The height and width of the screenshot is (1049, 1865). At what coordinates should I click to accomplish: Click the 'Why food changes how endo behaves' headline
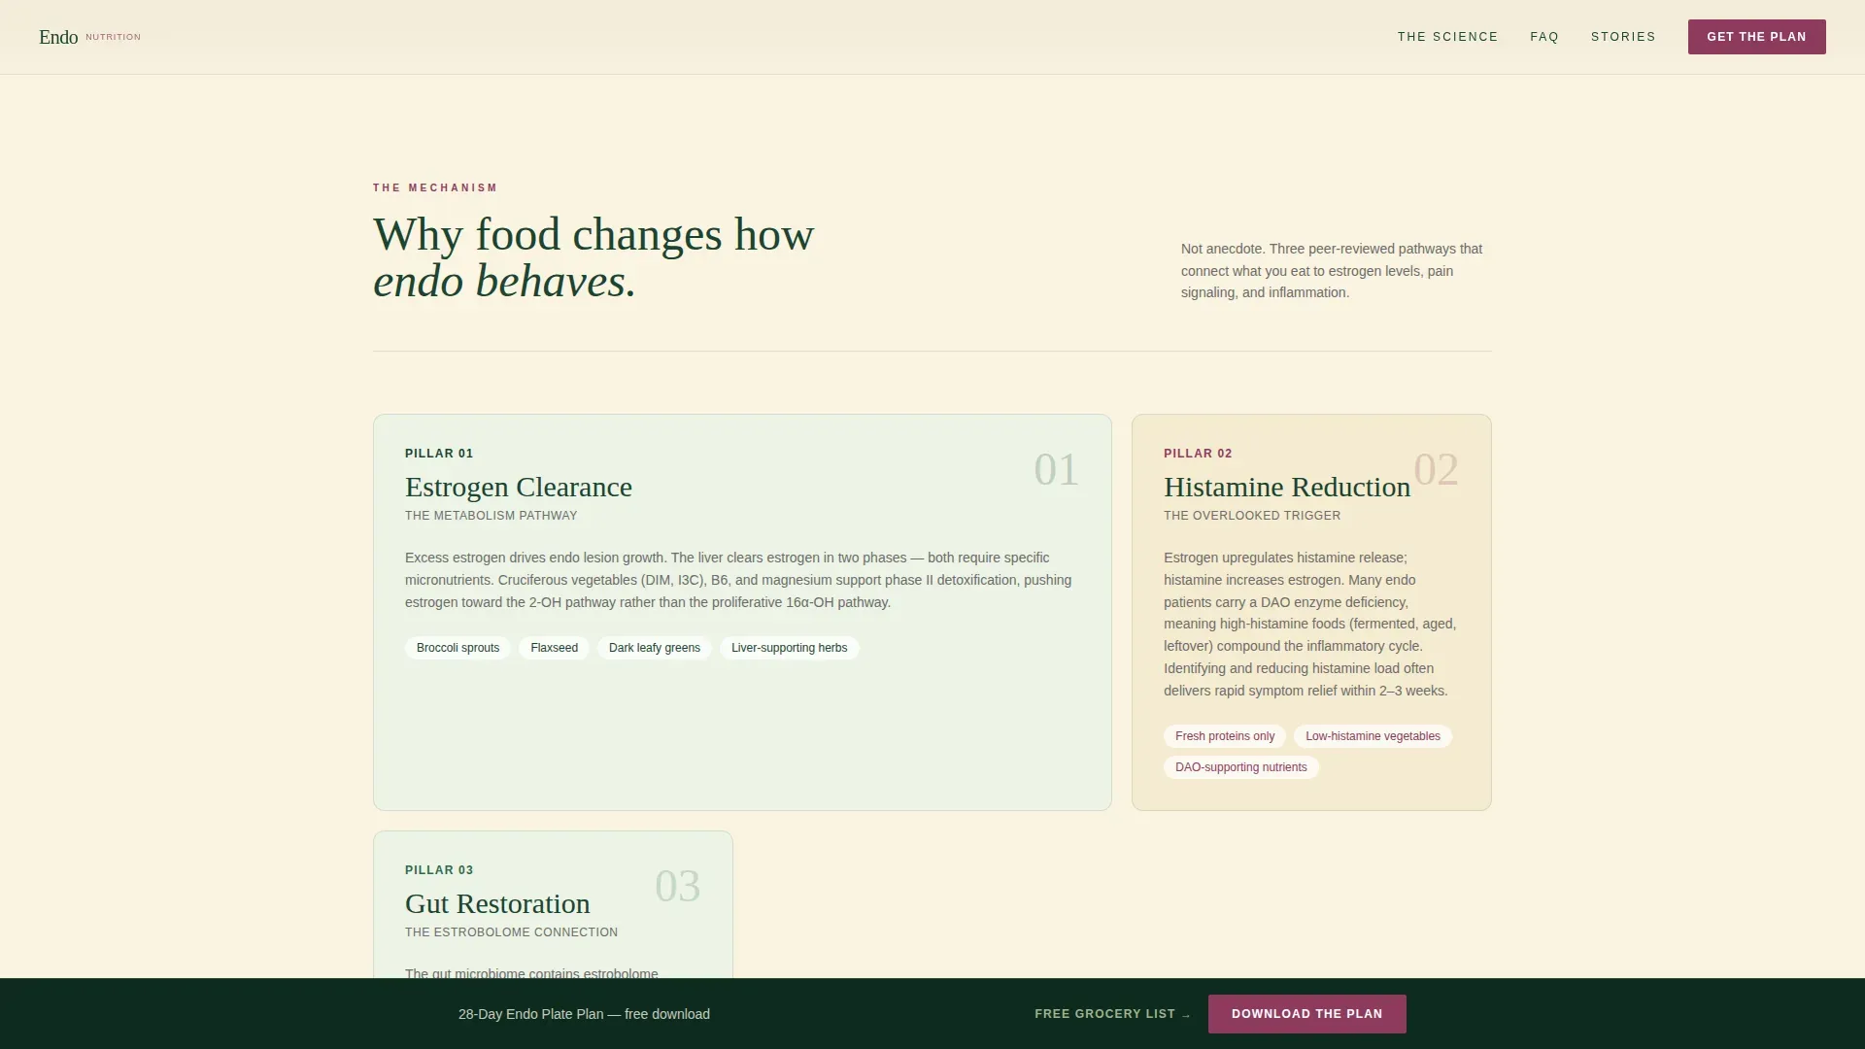[x=593, y=257]
